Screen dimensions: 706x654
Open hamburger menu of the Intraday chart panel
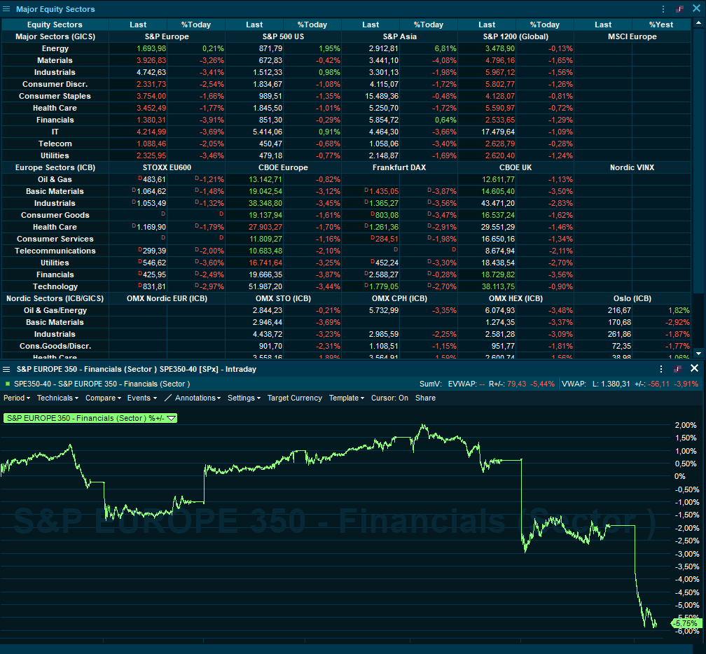coord(6,369)
